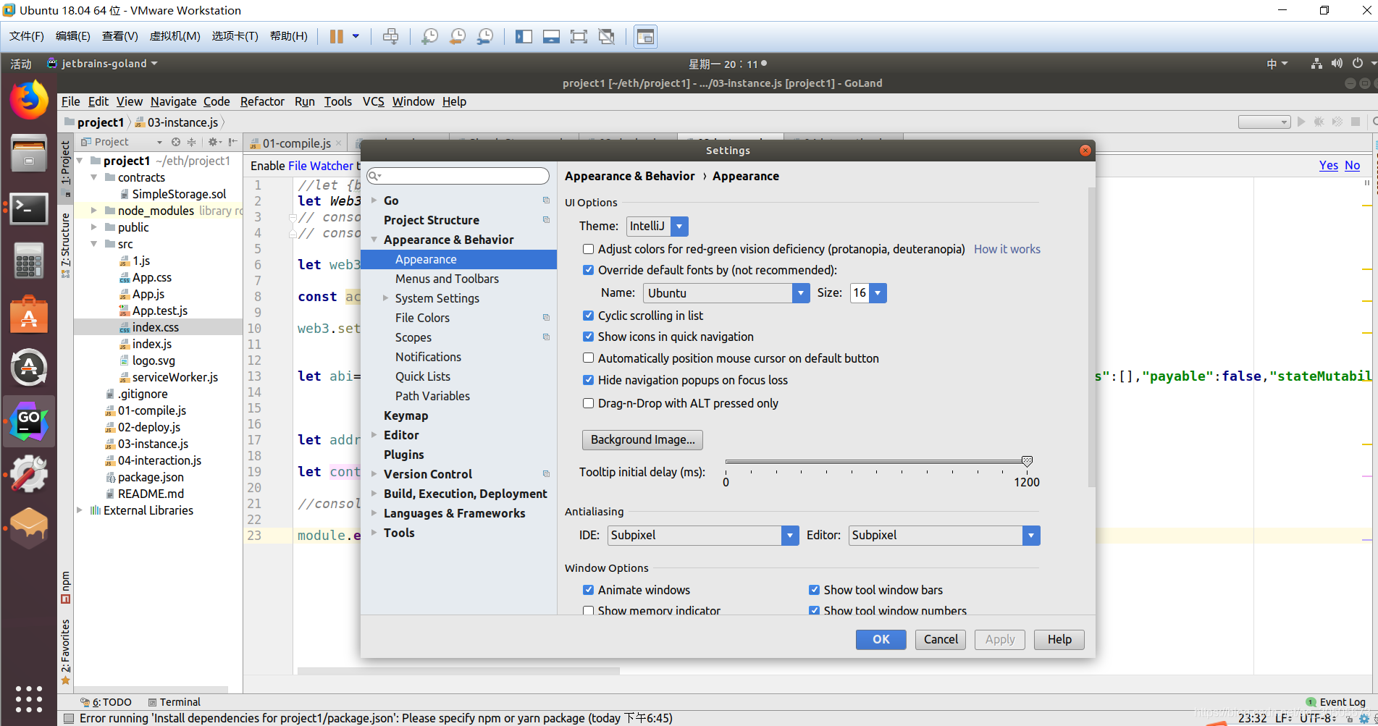Open the system tools wrench dock icon
The height and width of the screenshot is (726, 1378).
point(29,474)
